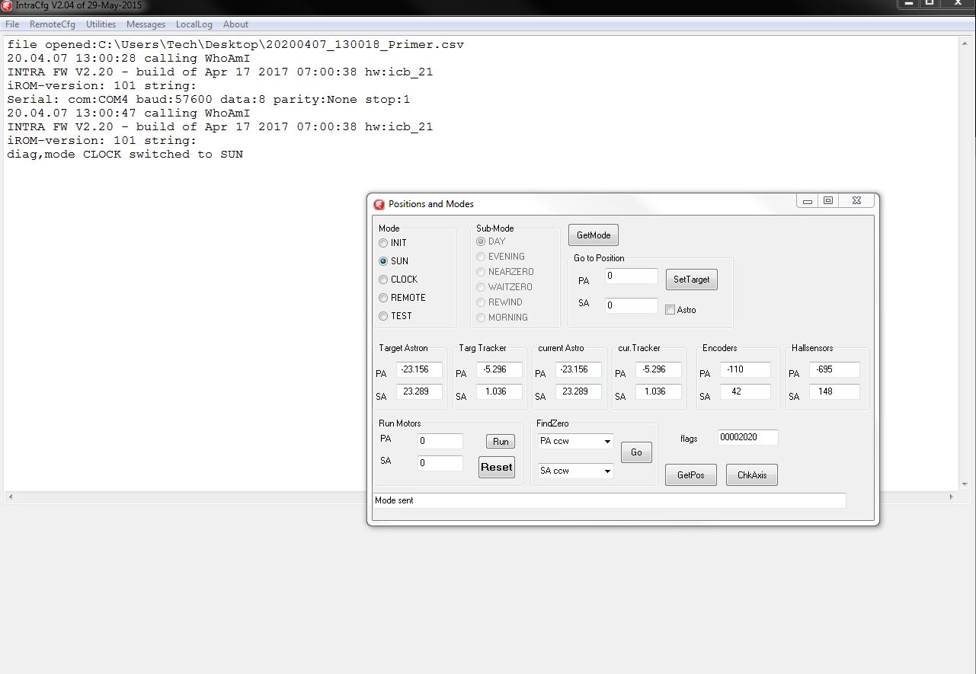Open the Utilities menu
The height and width of the screenshot is (674, 976).
(x=101, y=24)
